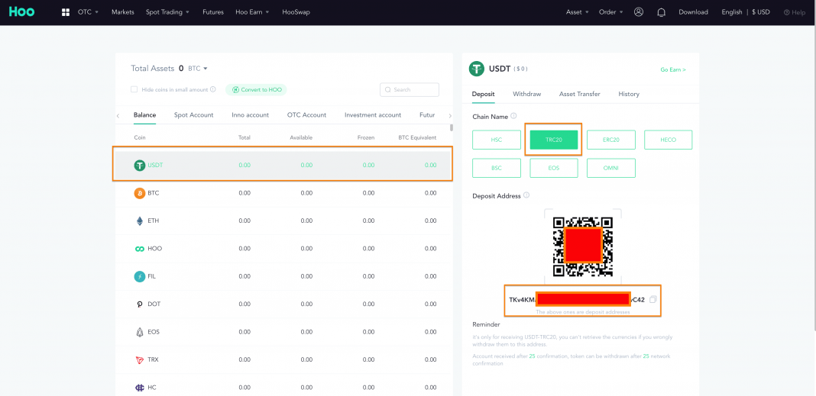Toggle Hide coins in small amount checkbox
This screenshot has width=816, height=396.
click(x=134, y=89)
